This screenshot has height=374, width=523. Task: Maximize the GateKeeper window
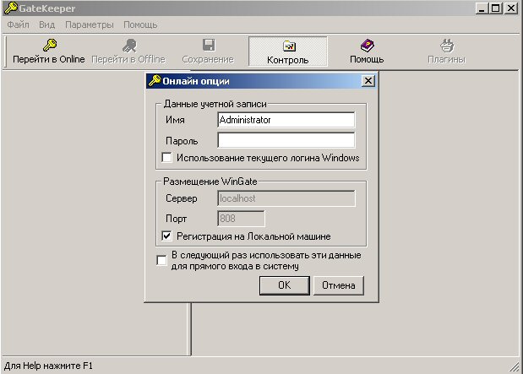click(x=496, y=8)
